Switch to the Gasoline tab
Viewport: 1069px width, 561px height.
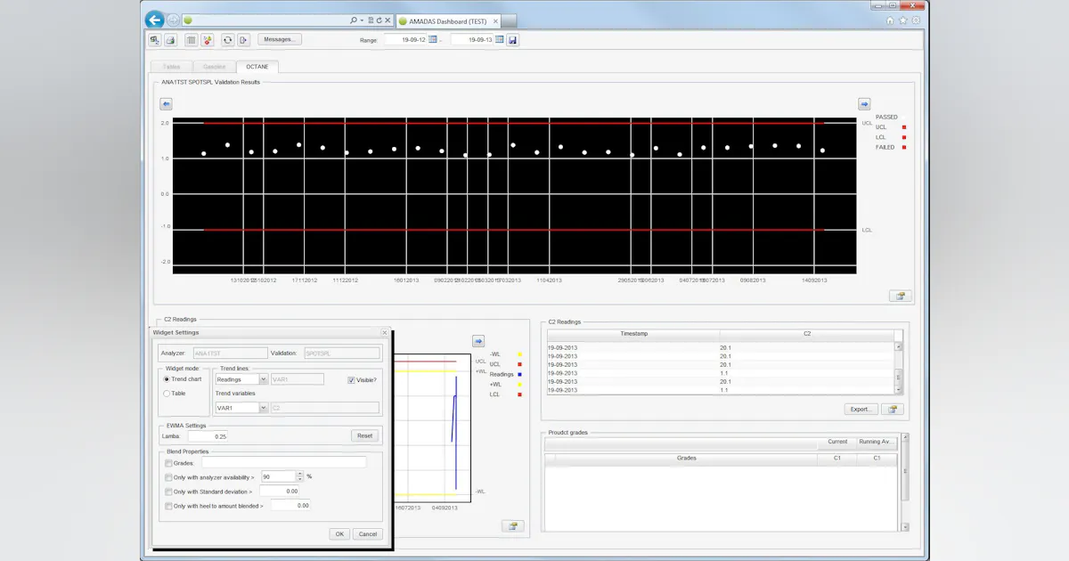coord(214,67)
